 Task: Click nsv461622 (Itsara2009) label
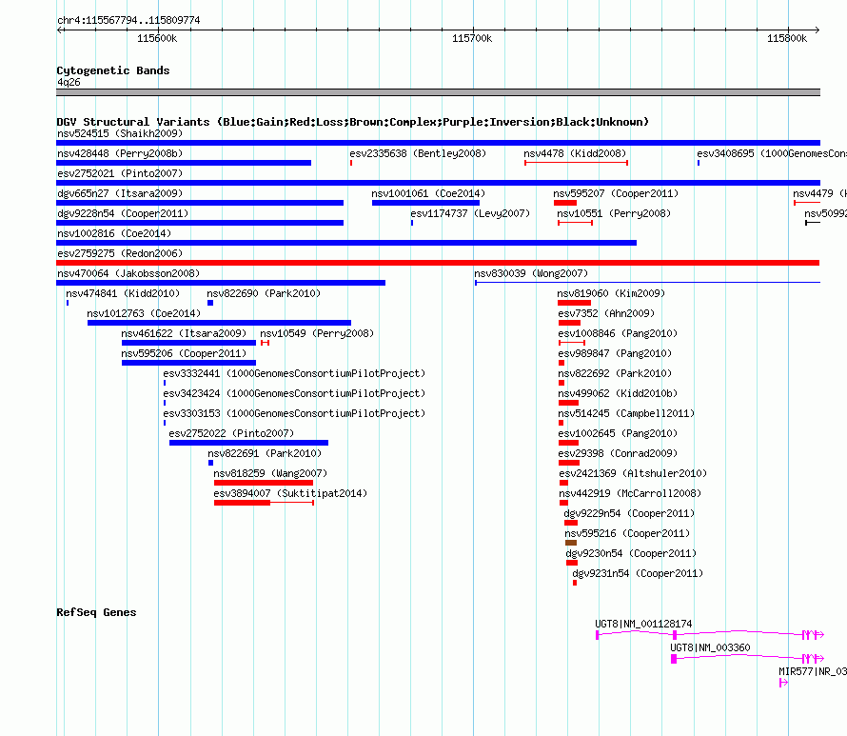(x=184, y=333)
